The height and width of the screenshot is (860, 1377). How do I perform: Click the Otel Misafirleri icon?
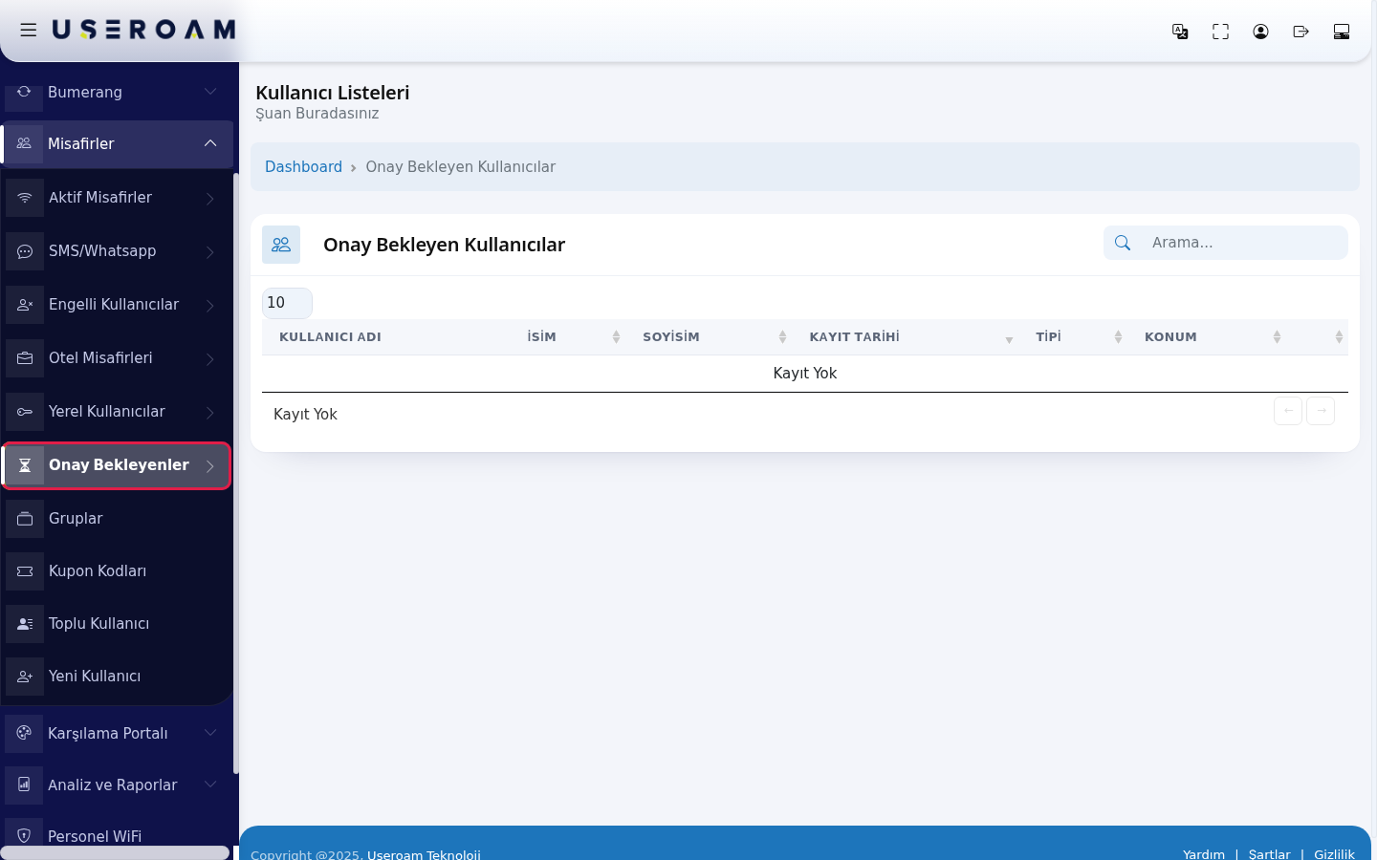25,358
